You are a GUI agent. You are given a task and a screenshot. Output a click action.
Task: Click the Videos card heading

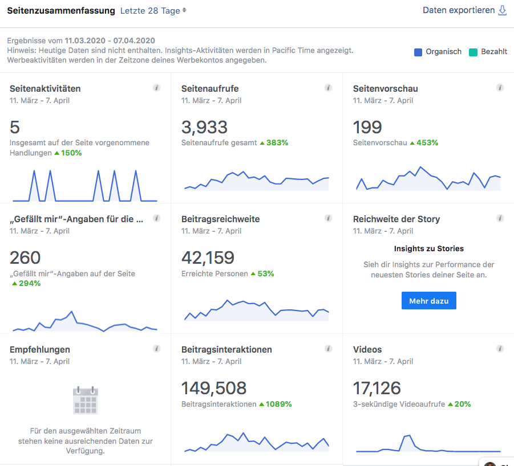(x=367, y=350)
